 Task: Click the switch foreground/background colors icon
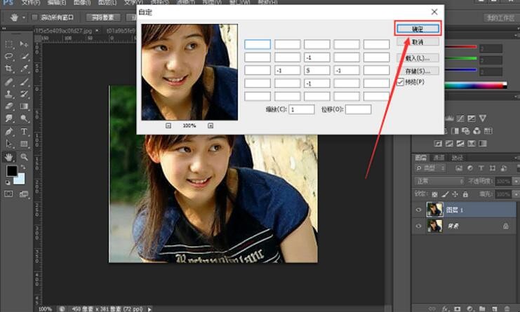[x=23, y=168]
